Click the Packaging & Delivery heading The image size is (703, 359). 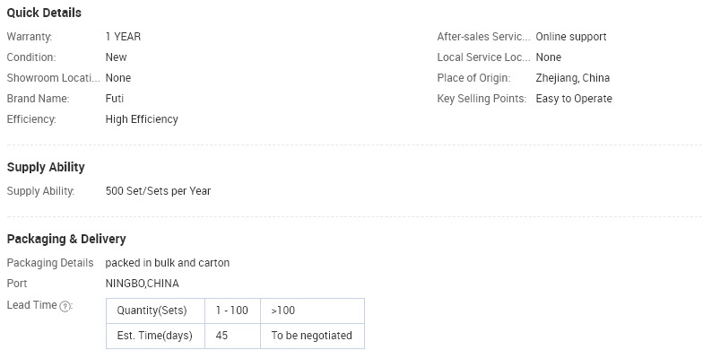(66, 239)
